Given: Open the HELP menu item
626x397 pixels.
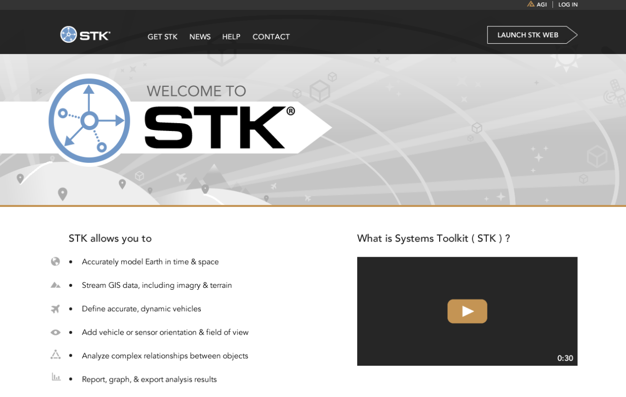Looking at the screenshot, I should click(231, 37).
